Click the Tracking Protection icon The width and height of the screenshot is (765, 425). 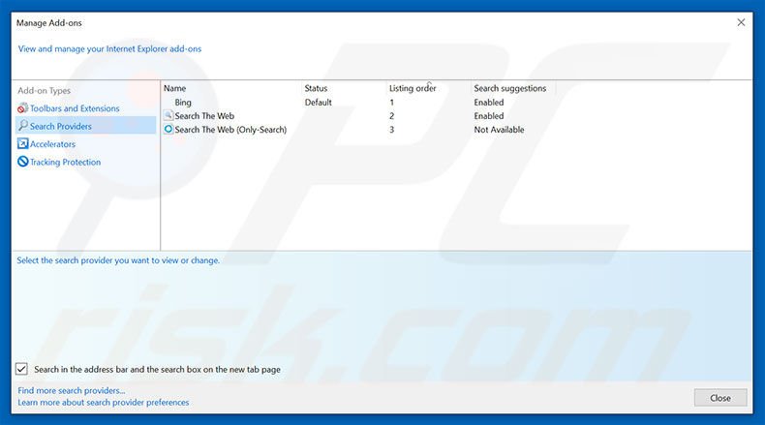click(22, 162)
